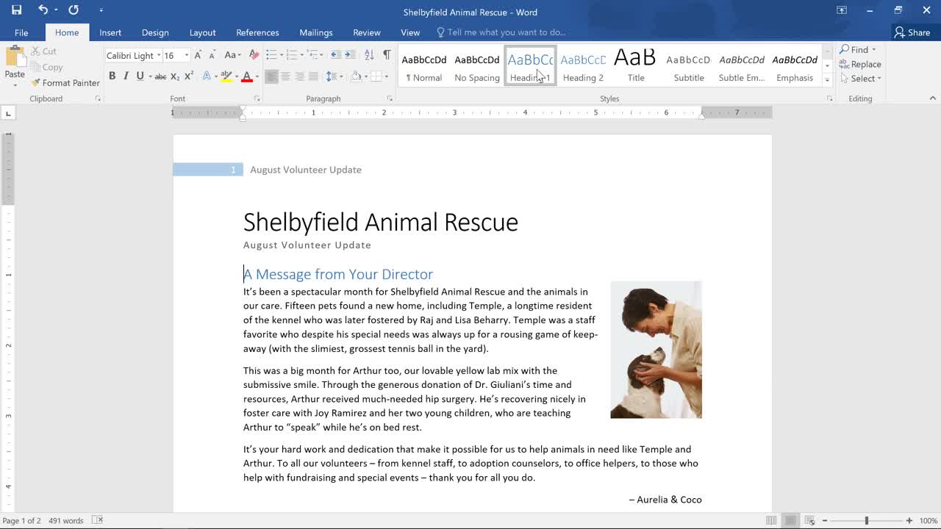The height and width of the screenshot is (529, 941).
Task: Open the Paste options dropdown arrow
Action: (15, 84)
